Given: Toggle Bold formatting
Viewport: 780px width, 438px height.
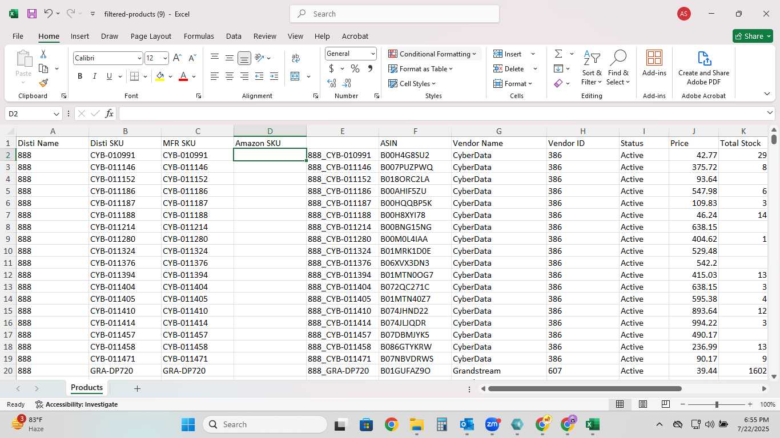Looking at the screenshot, I should coord(80,76).
